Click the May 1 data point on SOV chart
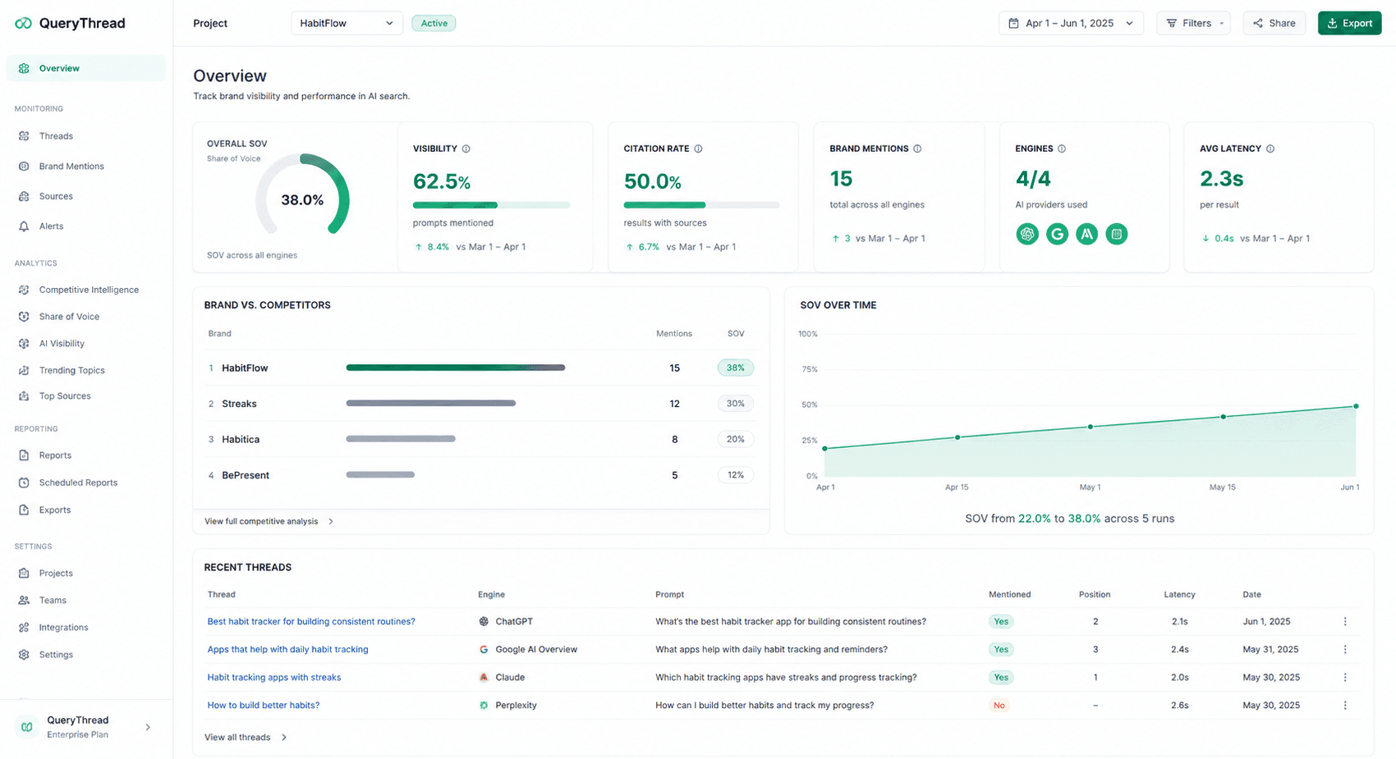The image size is (1396, 759). (x=1091, y=427)
